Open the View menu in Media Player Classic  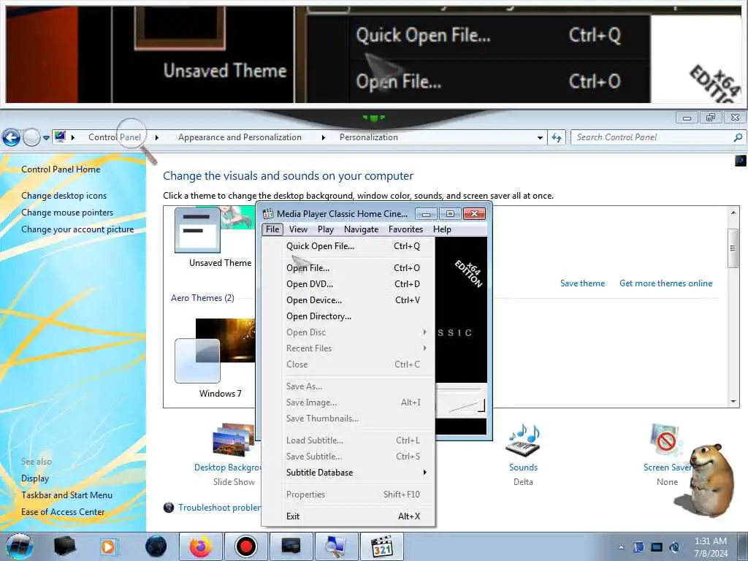pyautogui.click(x=298, y=229)
